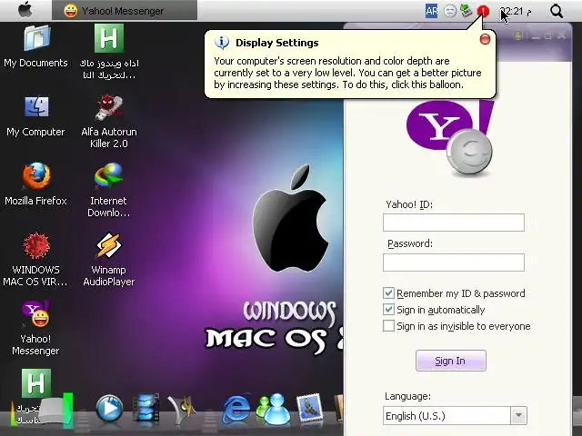Click the AR language indicator in the tray

point(431,11)
